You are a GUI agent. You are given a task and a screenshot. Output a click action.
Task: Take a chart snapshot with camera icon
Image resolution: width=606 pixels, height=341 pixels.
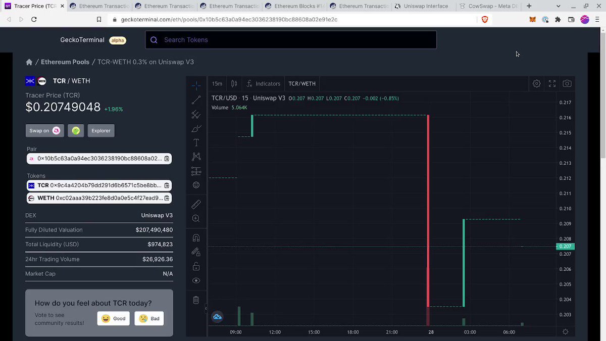click(x=567, y=83)
